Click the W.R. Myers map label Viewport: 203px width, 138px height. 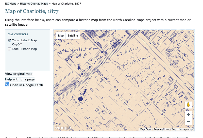click(x=180, y=56)
